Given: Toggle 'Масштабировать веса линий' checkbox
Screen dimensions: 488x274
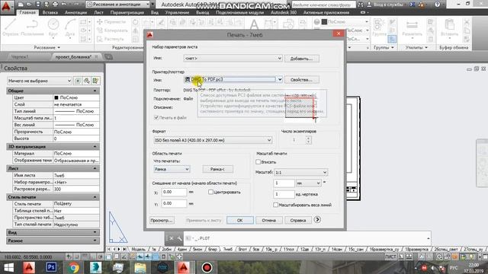Looking at the screenshot, I should pyautogui.click(x=275, y=205).
